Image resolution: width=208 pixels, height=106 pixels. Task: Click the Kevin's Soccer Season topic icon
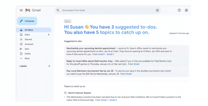[x=65, y=93]
